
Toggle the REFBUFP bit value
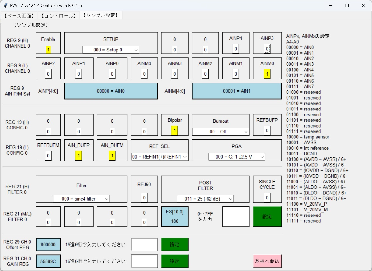267,130
